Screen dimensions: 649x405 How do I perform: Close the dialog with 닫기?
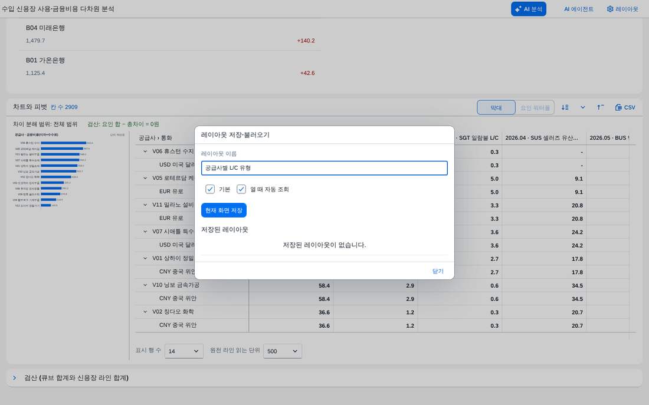click(x=438, y=271)
